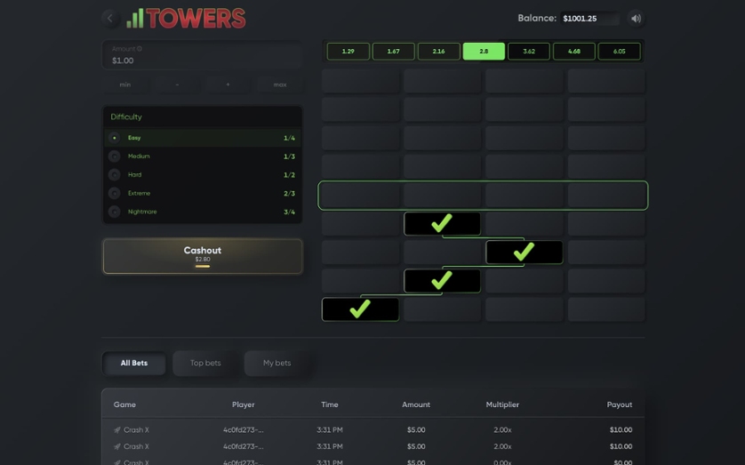The width and height of the screenshot is (745, 465).
Task: Open the My bets tab
Action: click(276, 363)
